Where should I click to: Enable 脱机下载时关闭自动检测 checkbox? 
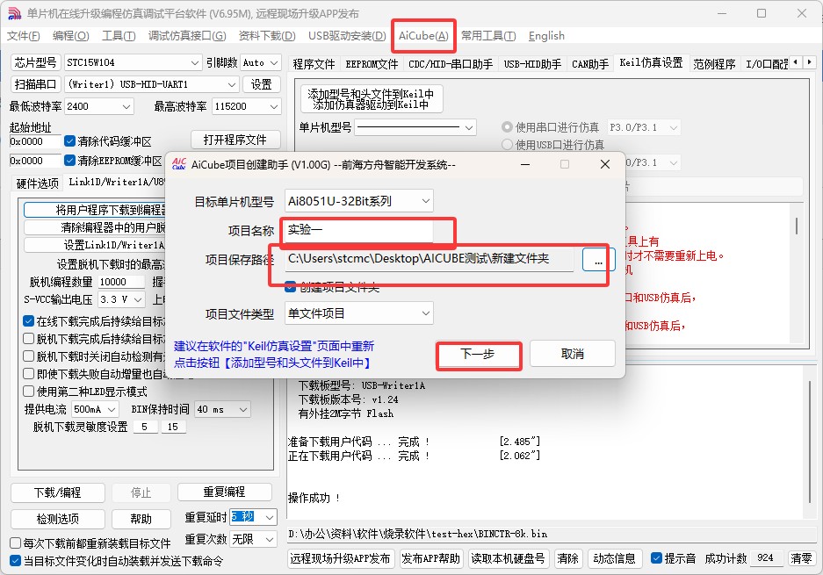tap(29, 356)
